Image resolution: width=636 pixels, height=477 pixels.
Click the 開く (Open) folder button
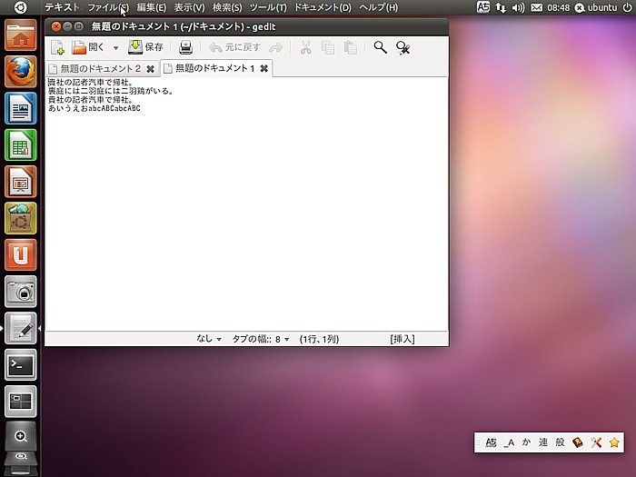coord(87,47)
